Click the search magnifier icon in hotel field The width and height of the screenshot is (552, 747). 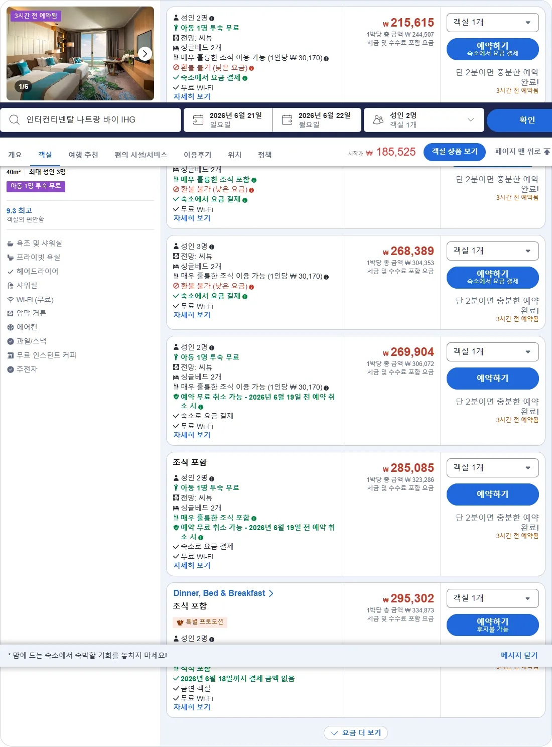(15, 120)
